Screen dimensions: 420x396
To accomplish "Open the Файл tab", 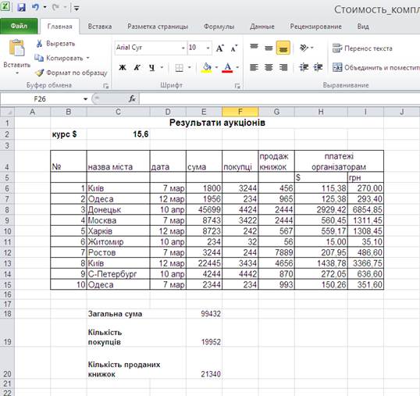I will tap(19, 26).
